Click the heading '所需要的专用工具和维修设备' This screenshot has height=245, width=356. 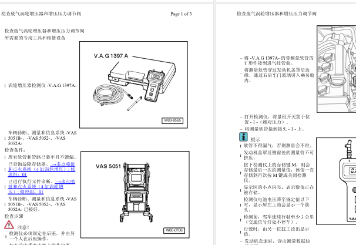[x=35, y=38]
